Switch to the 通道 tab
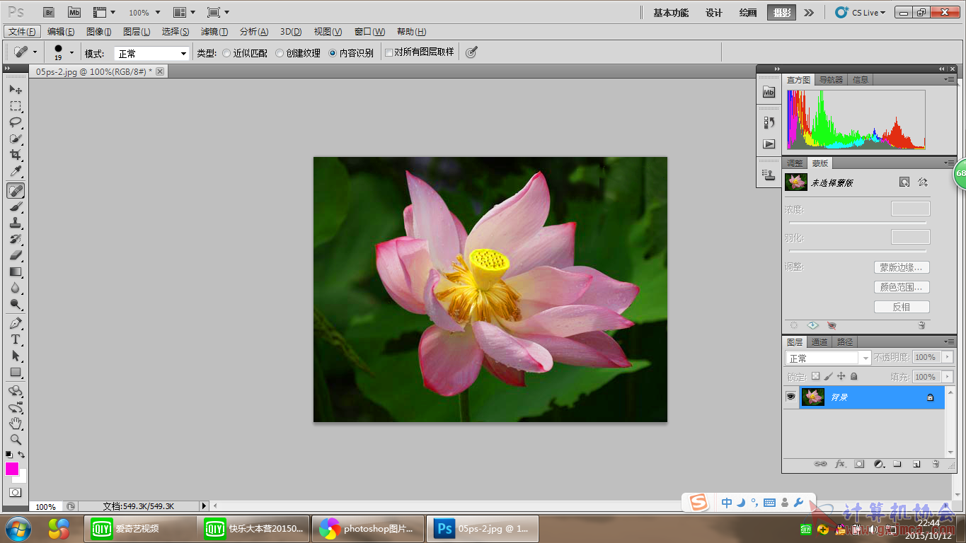Screen dimensions: 966x543 pyautogui.click(x=820, y=341)
